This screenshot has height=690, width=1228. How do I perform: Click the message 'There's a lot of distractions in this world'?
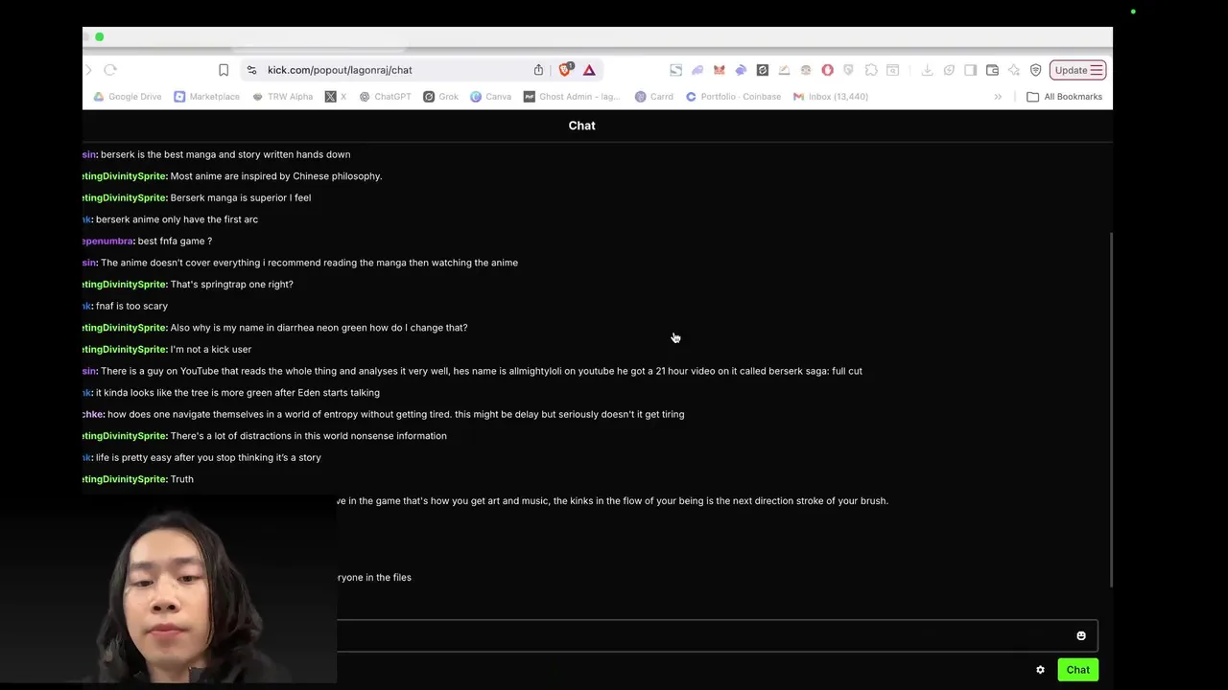tap(308, 436)
